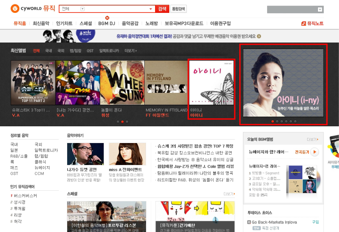Play the 뉴에이지와 랩 BGM album
The width and height of the screenshot is (339, 232).
(314, 152)
